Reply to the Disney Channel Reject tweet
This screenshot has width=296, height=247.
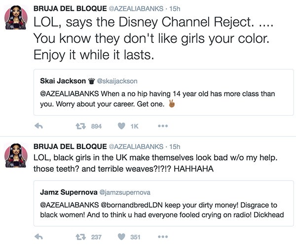(x=38, y=126)
